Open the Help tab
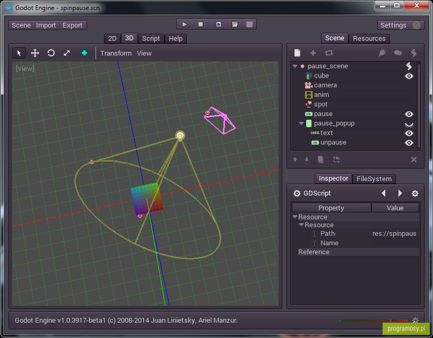 [x=176, y=38]
